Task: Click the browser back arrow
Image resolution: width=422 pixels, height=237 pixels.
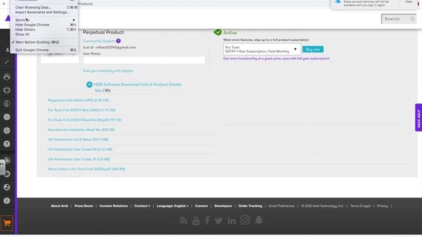Action: click(4, 4)
